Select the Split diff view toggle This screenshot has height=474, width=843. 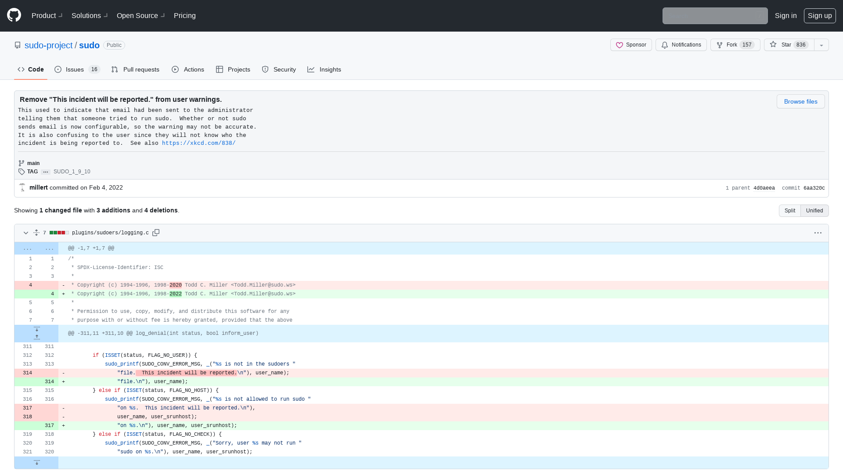[x=790, y=210]
